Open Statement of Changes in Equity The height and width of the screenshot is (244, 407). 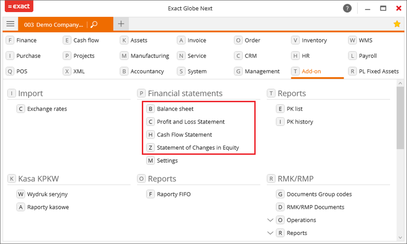coord(193,148)
